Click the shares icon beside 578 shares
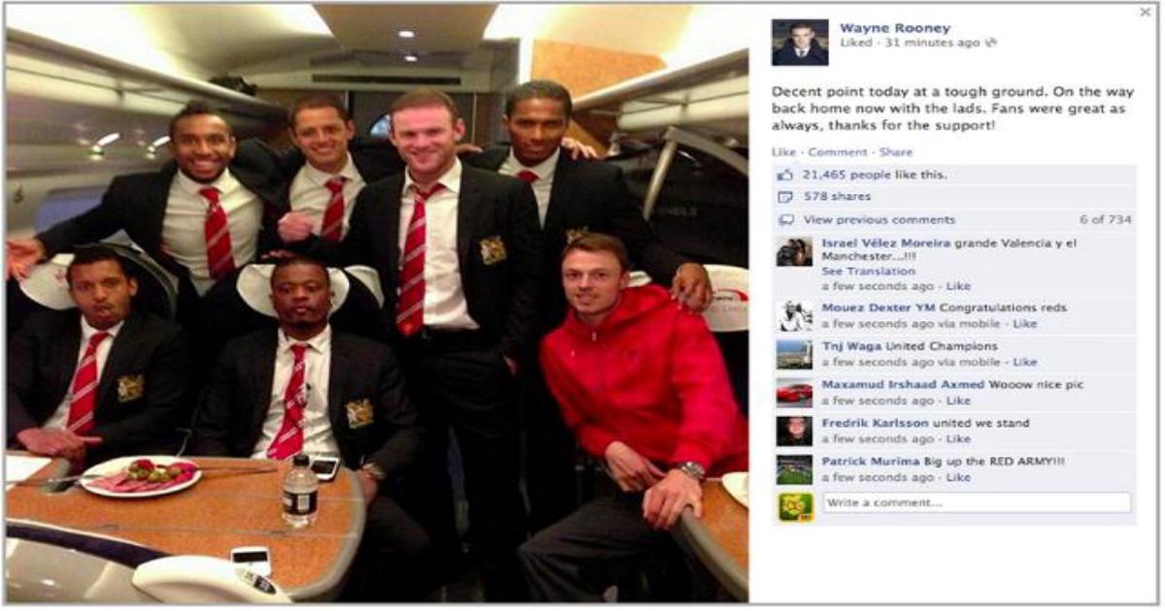This screenshot has width=1165, height=611. point(785,196)
